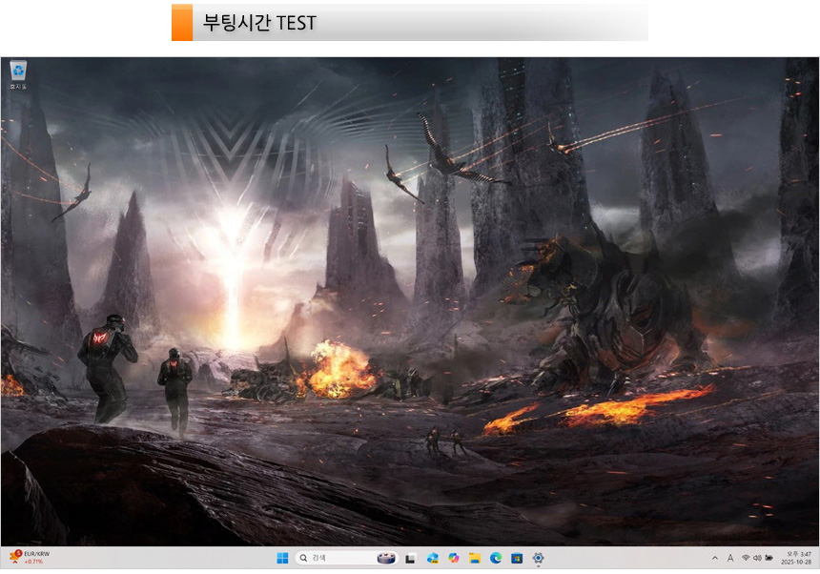Image resolution: width=820 pixels, height=574 pixels.
Task: Open the EUR/KRW widgets panel
Action: [29, 558]
